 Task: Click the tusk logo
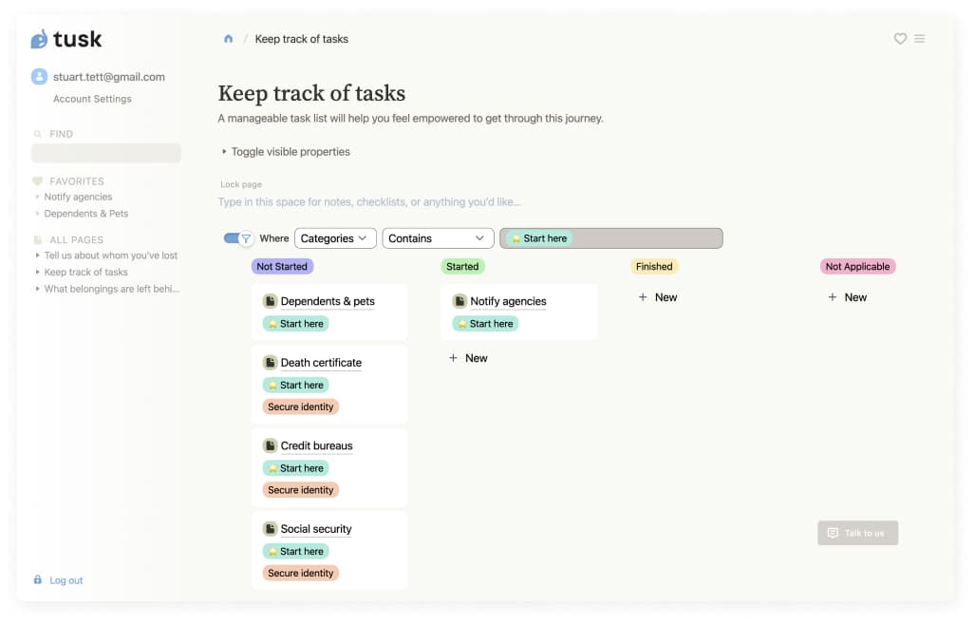click(x=66, y=39)
